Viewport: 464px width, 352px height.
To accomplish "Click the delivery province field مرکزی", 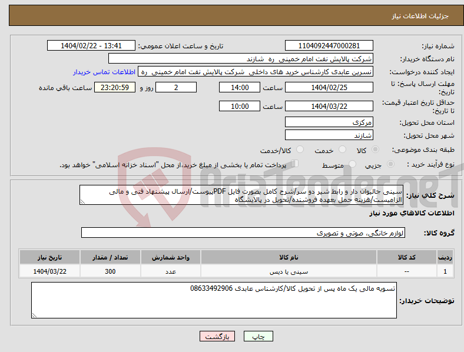I will 329,122.
